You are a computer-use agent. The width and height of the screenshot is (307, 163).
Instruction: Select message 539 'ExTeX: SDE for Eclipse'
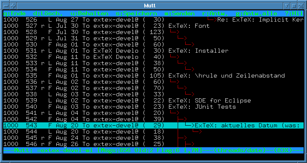(153, 100)
